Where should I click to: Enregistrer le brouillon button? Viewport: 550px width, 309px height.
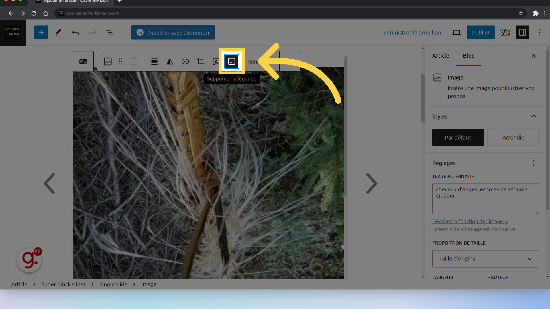[x=412, y=32]
